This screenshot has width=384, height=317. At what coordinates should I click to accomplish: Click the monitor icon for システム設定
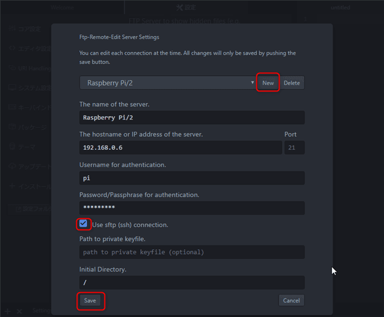(x=12, y=87)
